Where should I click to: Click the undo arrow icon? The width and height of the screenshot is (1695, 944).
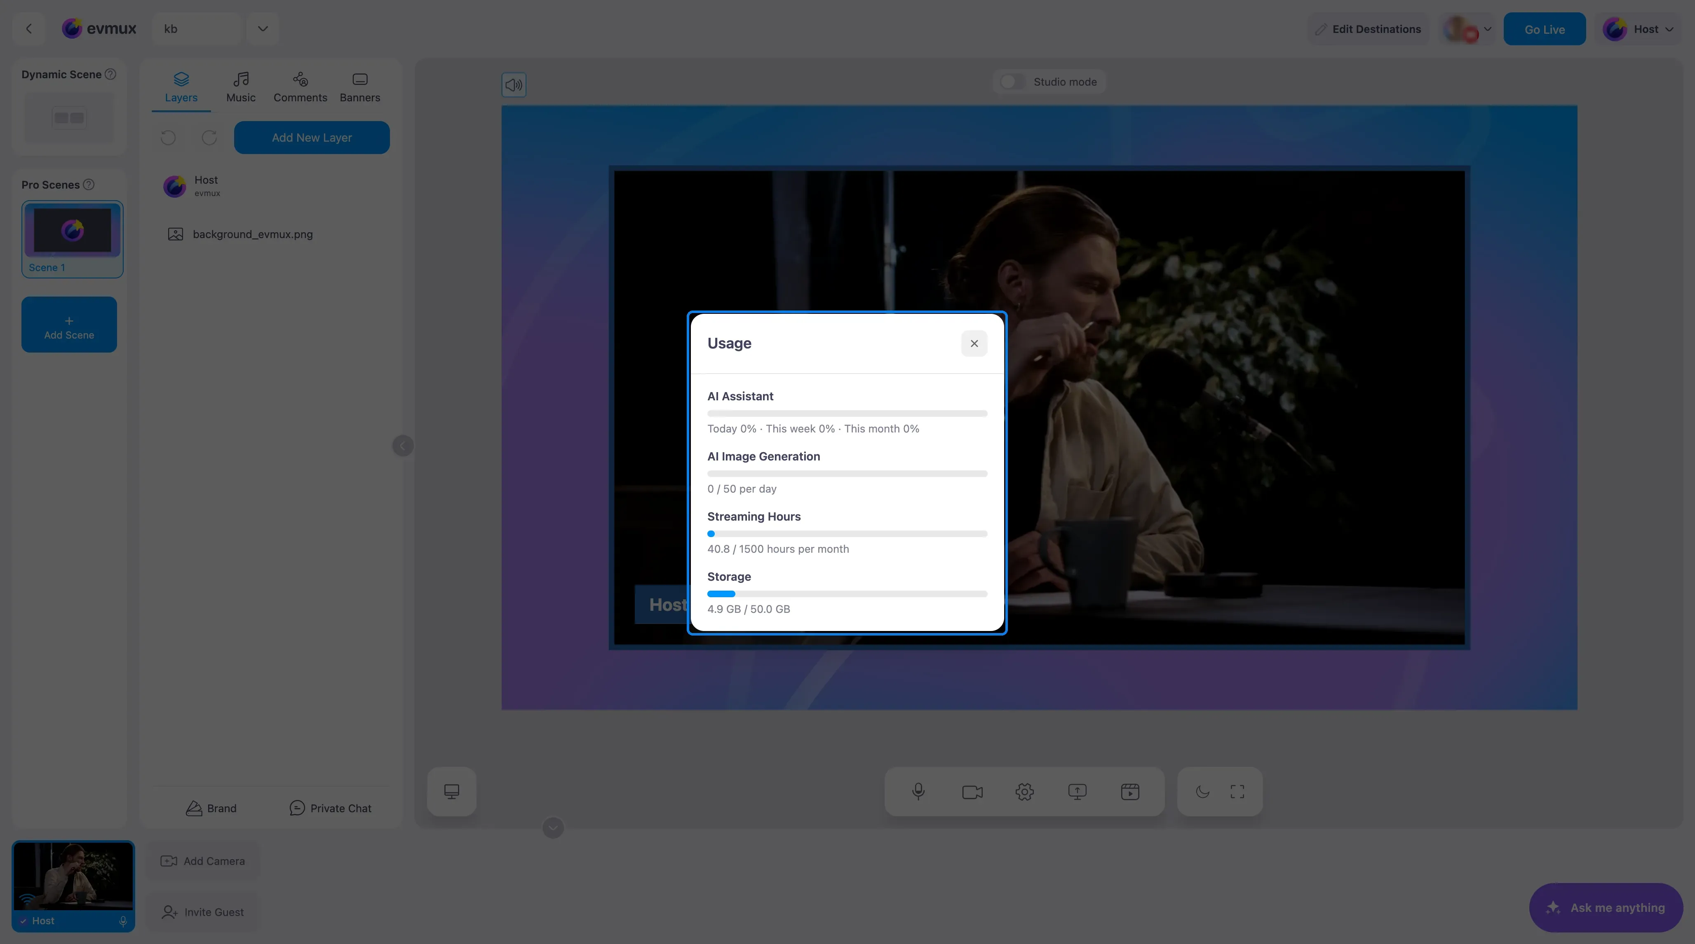coord(169,138)
